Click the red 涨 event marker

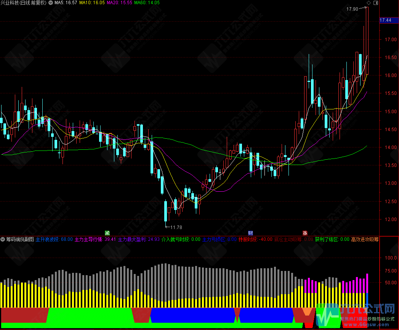305,233
